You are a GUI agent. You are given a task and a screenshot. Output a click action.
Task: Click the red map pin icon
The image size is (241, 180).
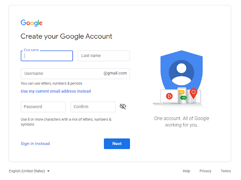click(x=193, y=93)
